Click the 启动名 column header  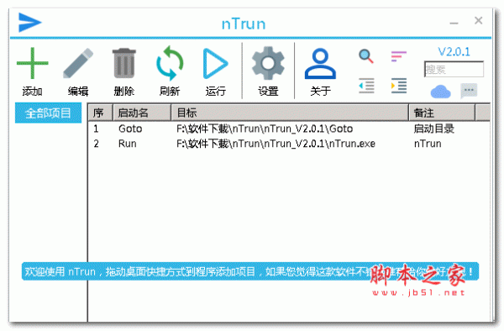pos(142,113)
